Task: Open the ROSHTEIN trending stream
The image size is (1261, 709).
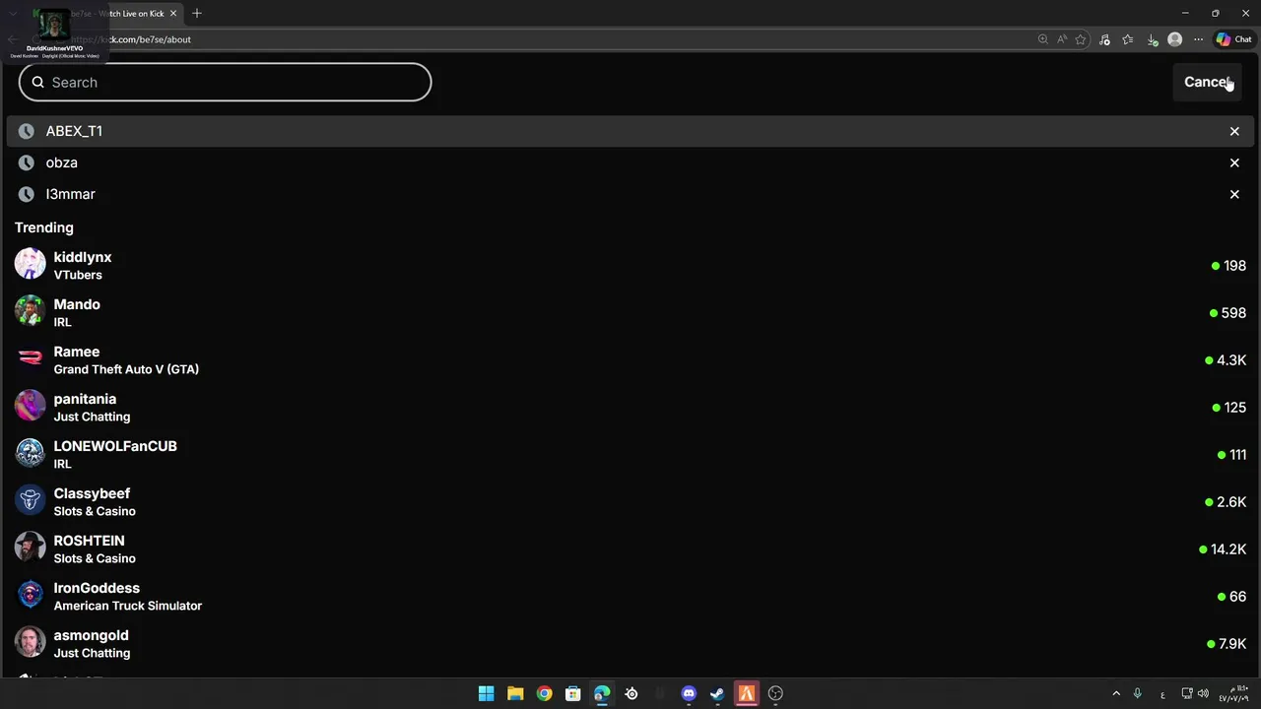Action: [630, 548]
